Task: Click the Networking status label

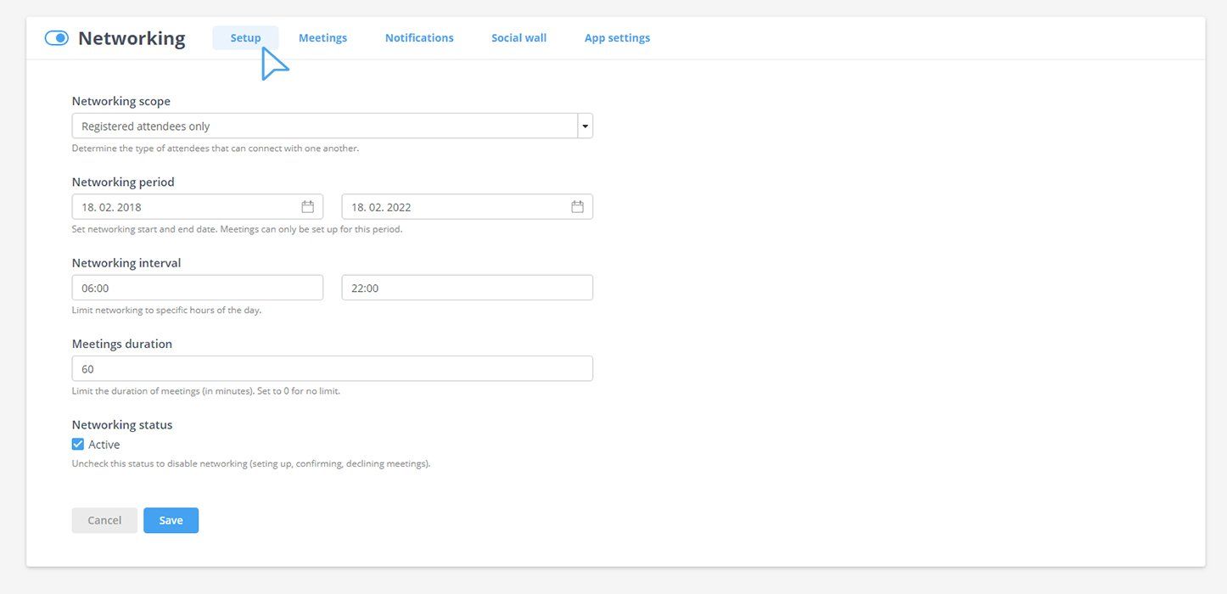Action: pyautogui.click(x=122, y=424)
